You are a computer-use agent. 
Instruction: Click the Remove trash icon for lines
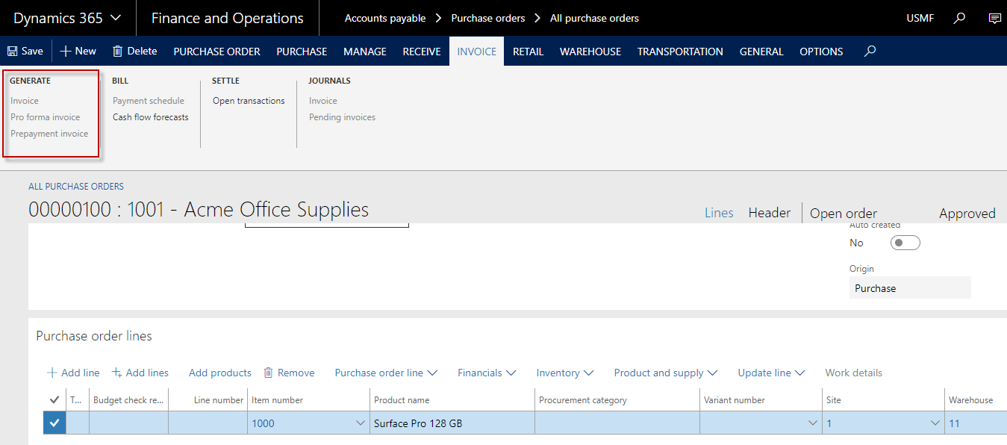pos(269,373)
